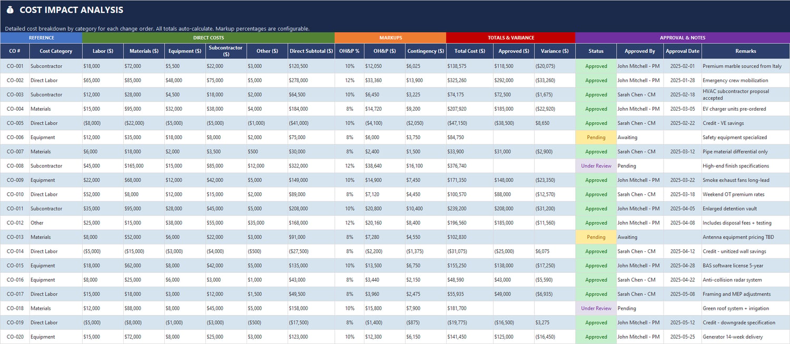Click 'Credit - unitized wall savings' remark
The height and width of the screenshot is (344, 790).
[x=746, y=251]
